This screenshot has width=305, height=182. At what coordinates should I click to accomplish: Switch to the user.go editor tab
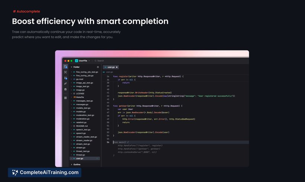[x=111, y=67]
